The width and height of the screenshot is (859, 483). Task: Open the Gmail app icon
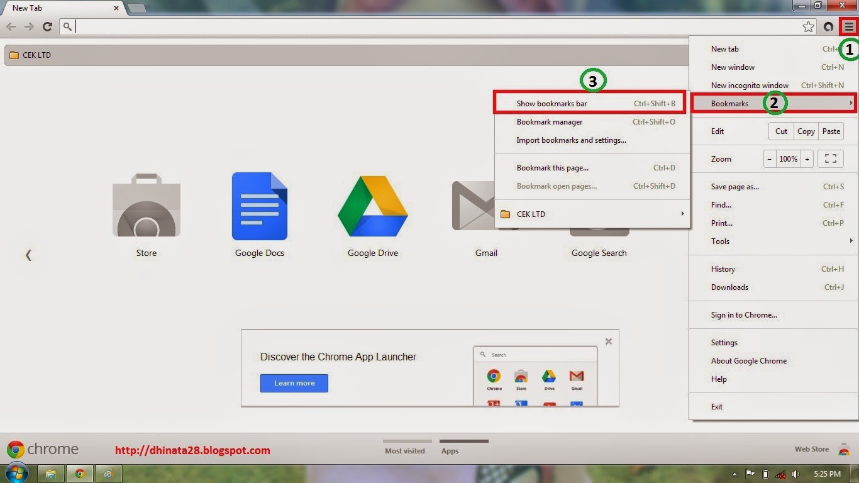pos(475,206)
